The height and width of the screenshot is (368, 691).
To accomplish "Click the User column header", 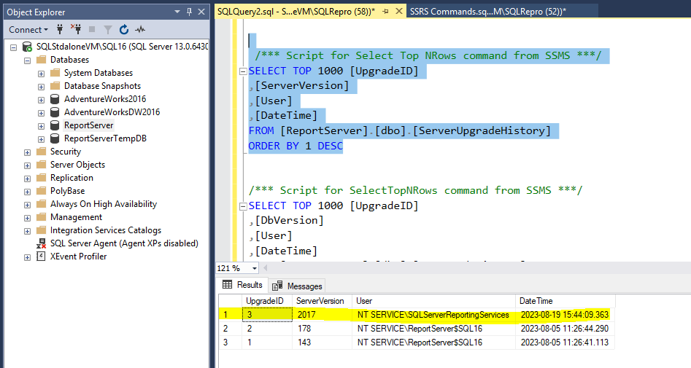I will [433, 301].
